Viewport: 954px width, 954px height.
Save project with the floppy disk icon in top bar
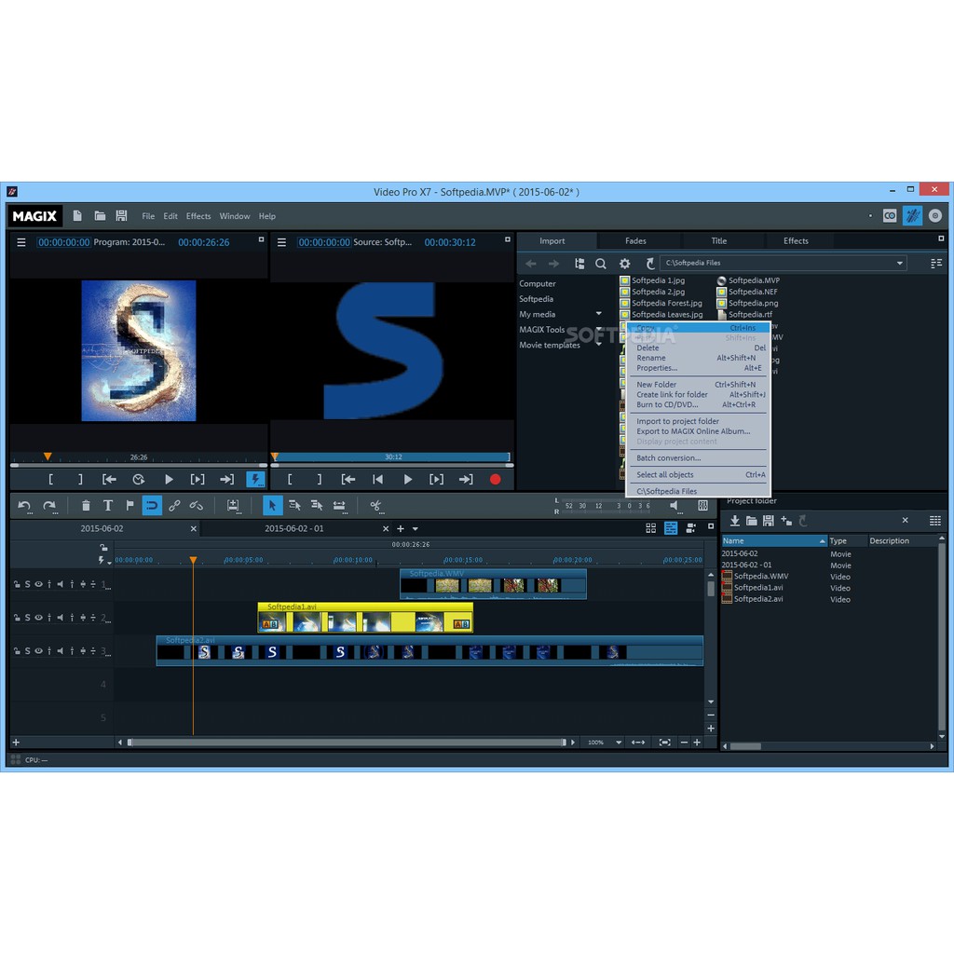coord(122,216)
